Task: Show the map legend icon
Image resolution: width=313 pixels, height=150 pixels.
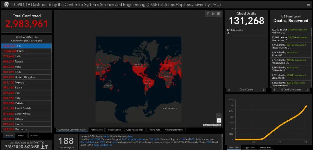Action: [213, 14]
